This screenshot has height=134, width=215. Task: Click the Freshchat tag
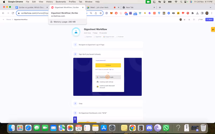pos(120,37)
